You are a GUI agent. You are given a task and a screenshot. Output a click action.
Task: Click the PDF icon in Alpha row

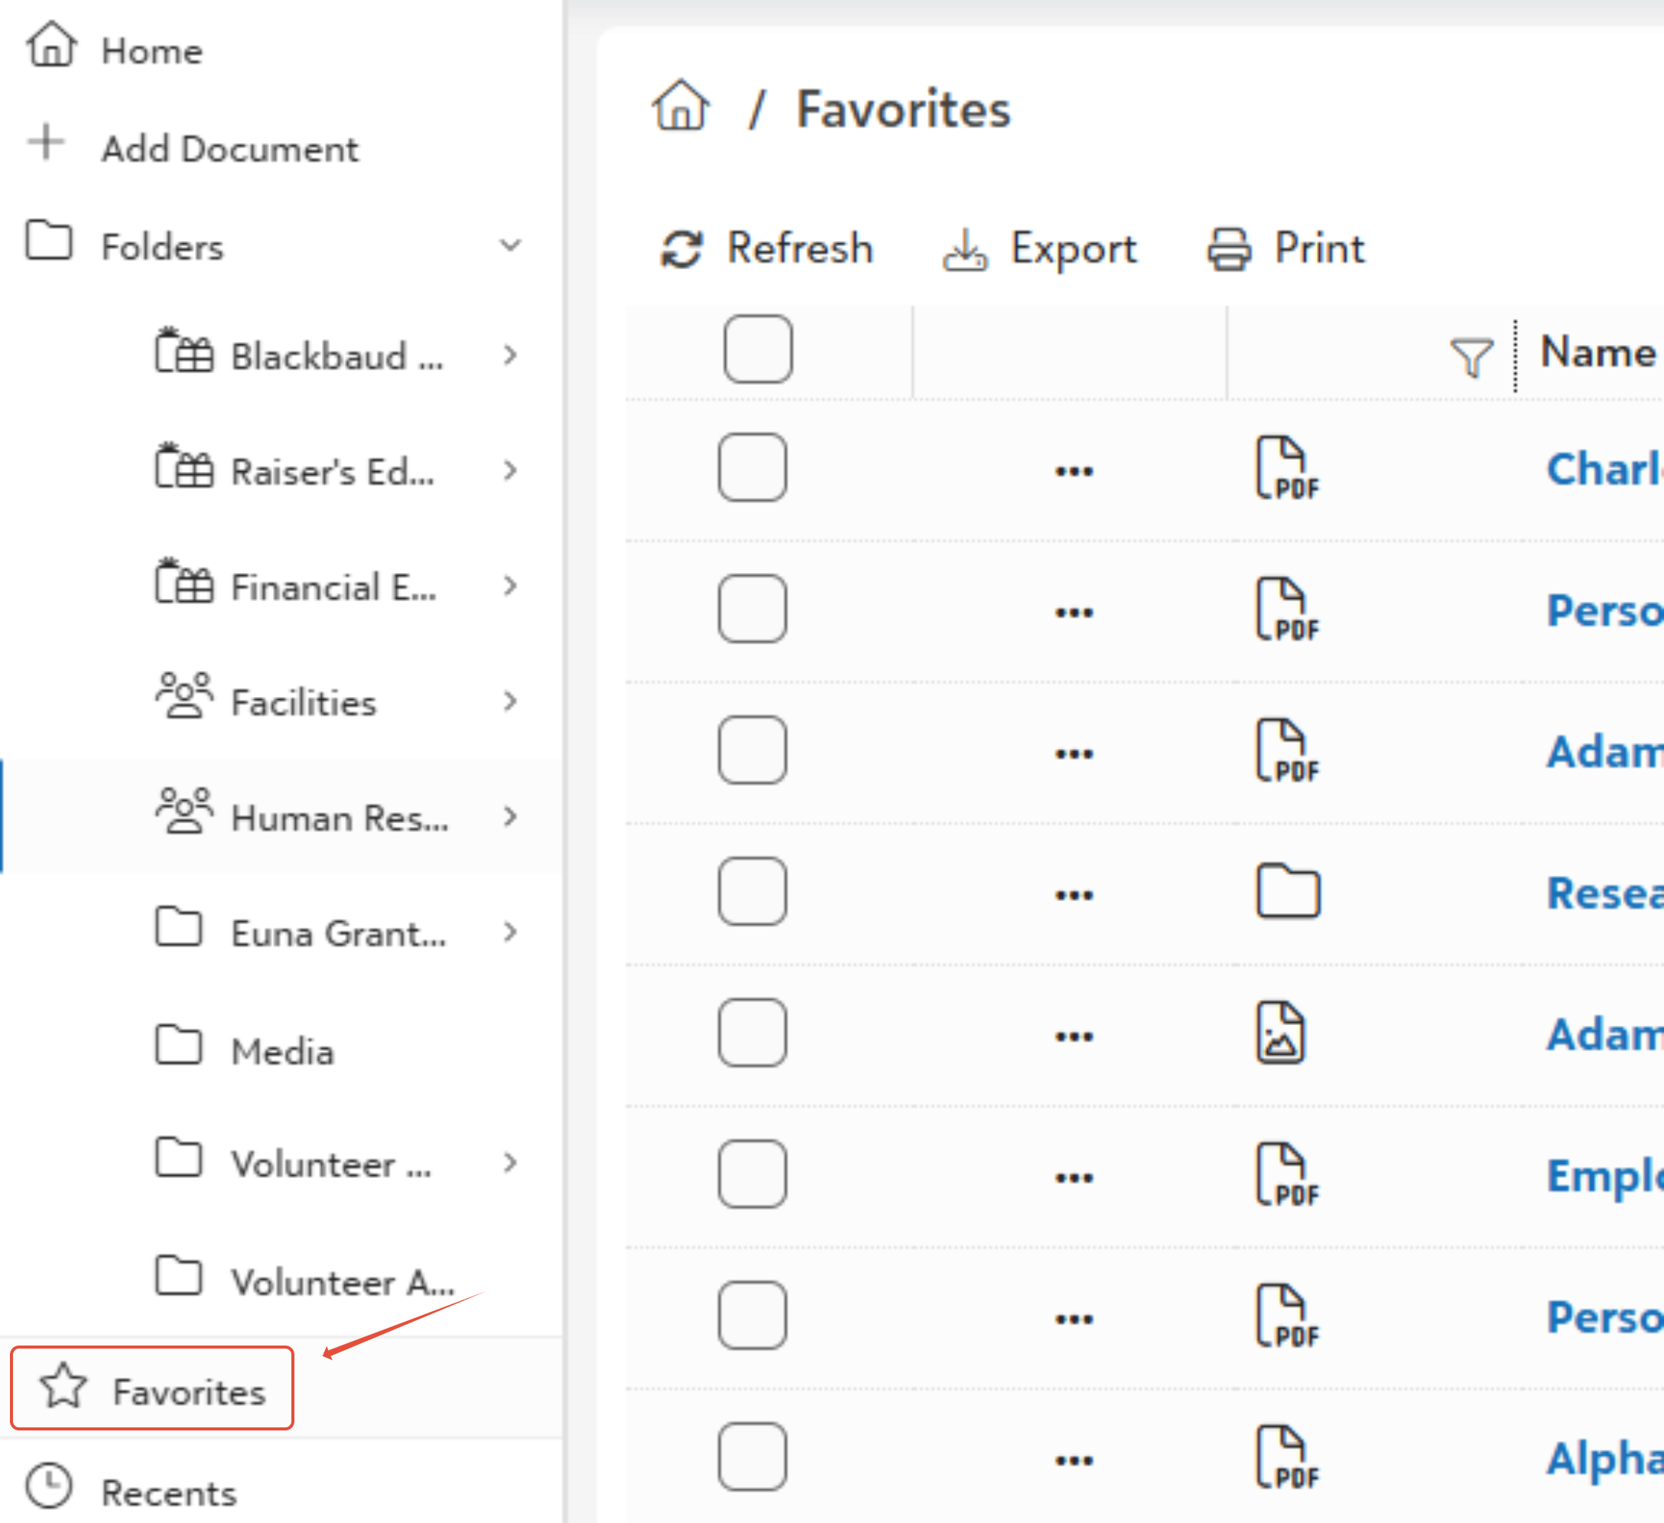(x=1288, y=1457)
